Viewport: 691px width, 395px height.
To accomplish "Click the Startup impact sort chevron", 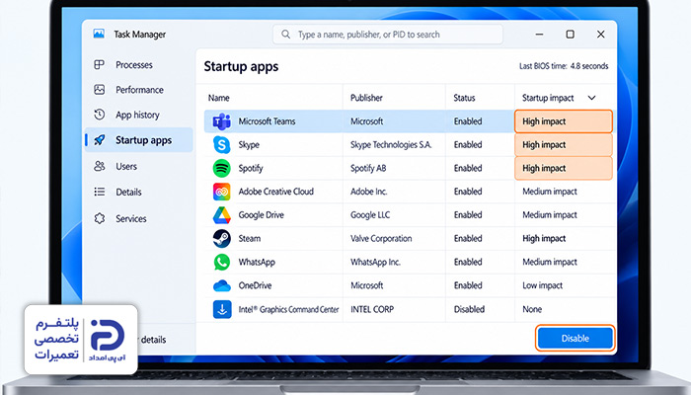I will pyautogui.click(x=592, y=98).
